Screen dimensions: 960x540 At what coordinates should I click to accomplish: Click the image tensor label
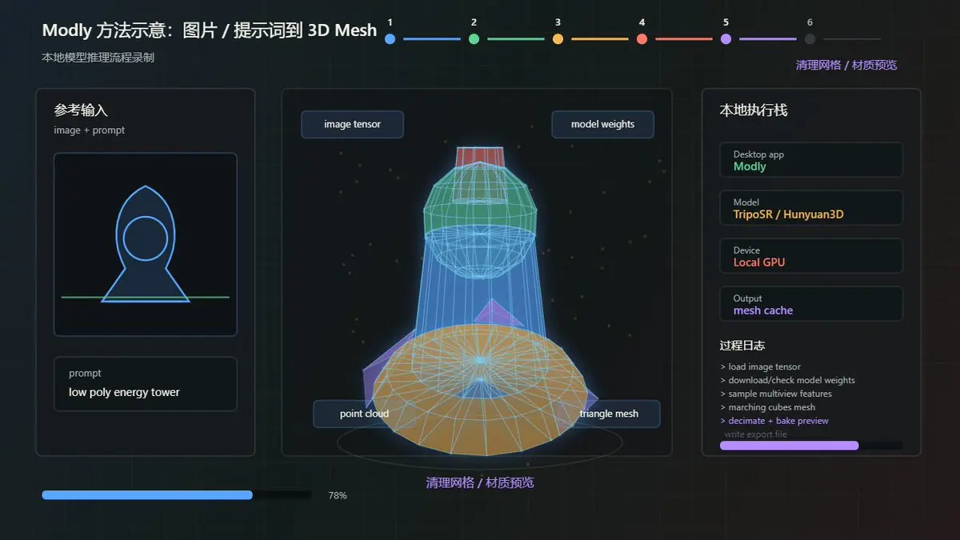point(352,124)
